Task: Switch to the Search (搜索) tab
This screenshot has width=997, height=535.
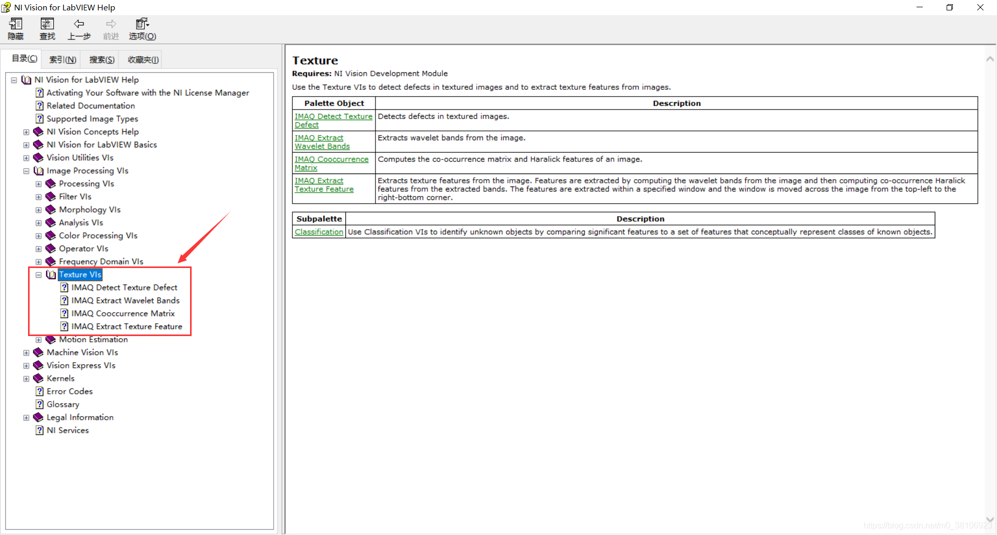Action: tap(102, 60)
